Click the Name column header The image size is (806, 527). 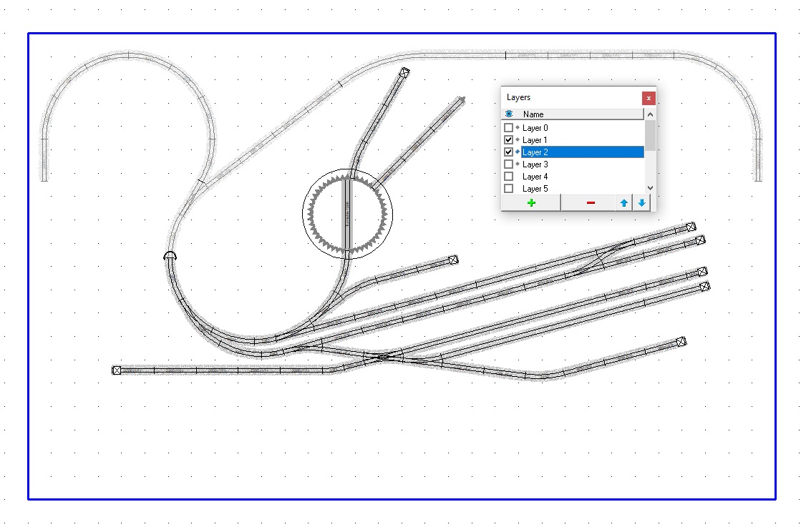click(580, 114)
